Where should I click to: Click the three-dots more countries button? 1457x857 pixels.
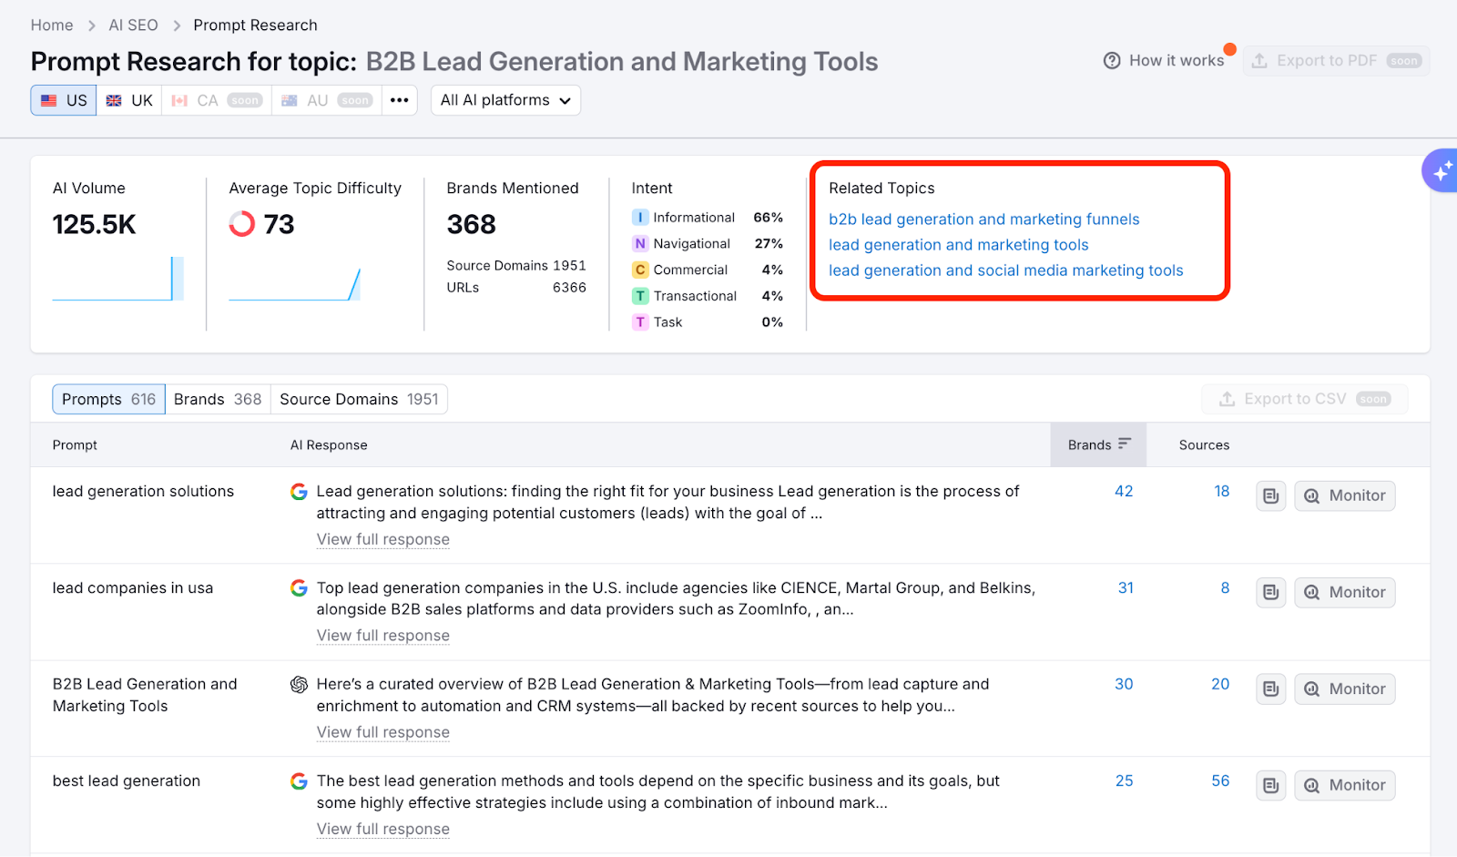399,100
